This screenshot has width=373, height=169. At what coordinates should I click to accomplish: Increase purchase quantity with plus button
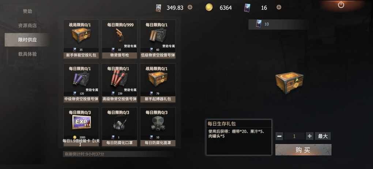[309, 136]
